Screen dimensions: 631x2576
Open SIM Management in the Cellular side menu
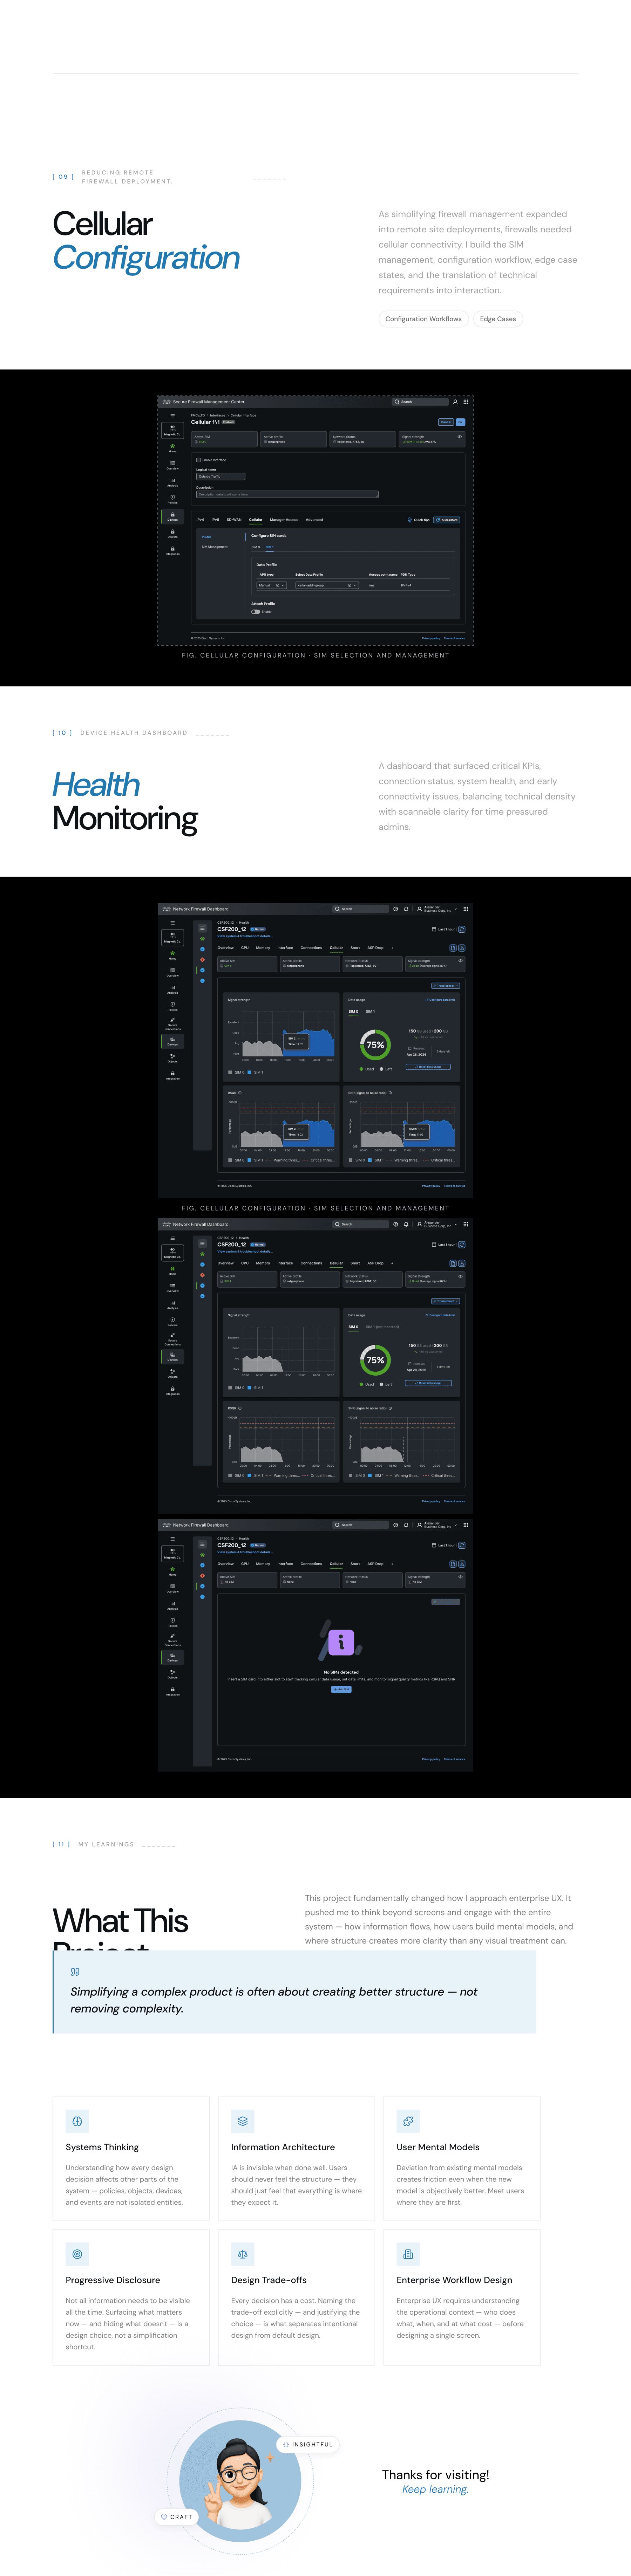[215, 547]
